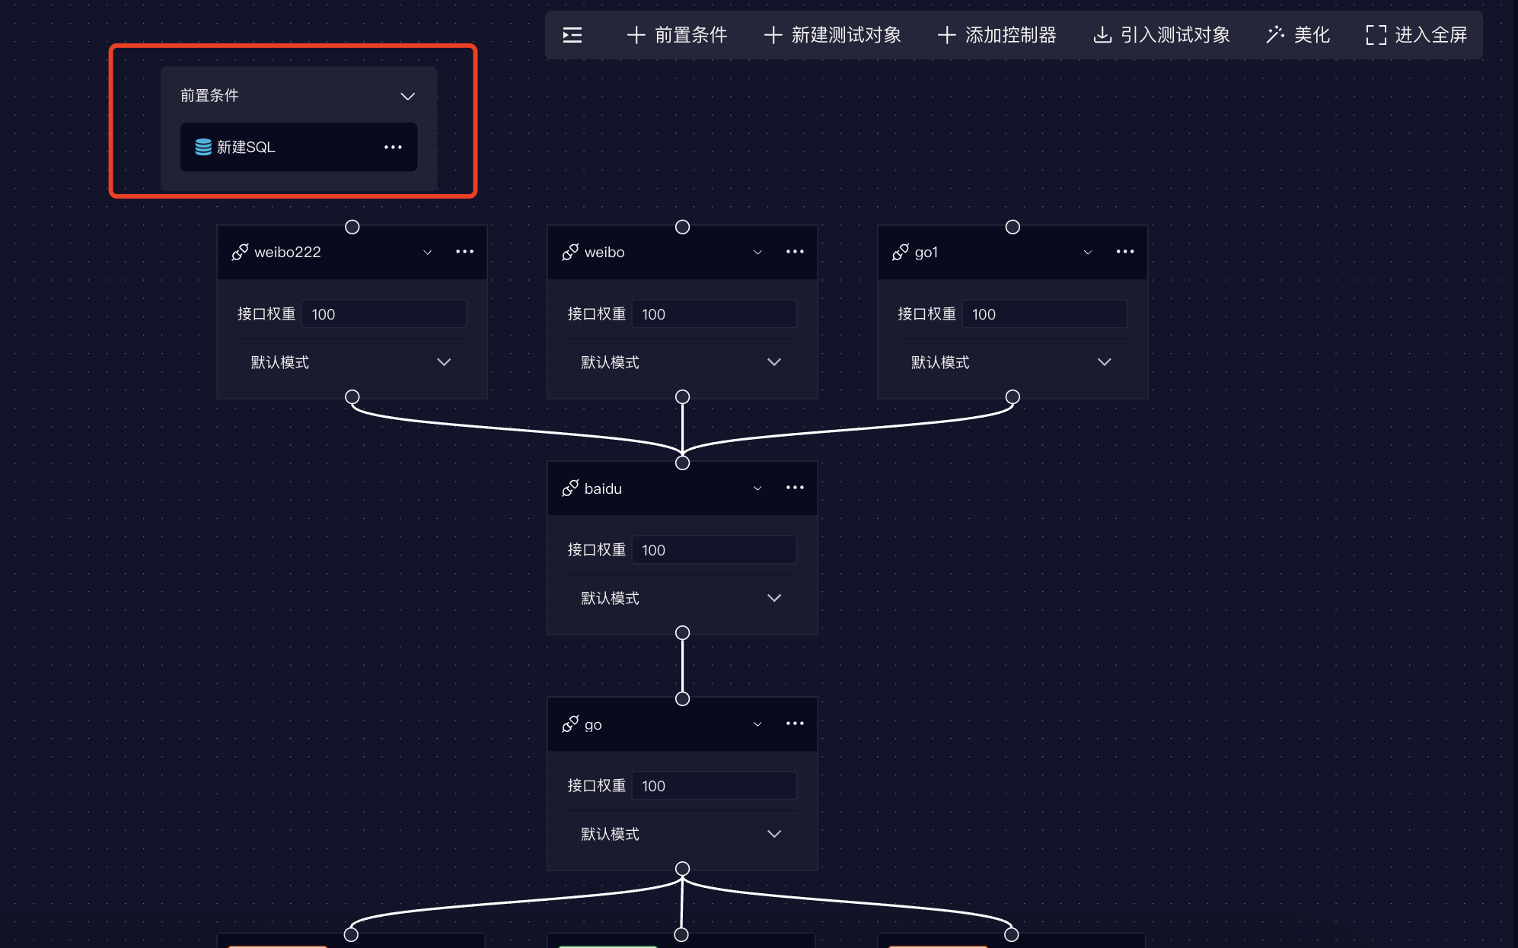Viewport: 1518px width, 948px height.
Task: Click top connector port of baidu node
Action: click(682, 463)
